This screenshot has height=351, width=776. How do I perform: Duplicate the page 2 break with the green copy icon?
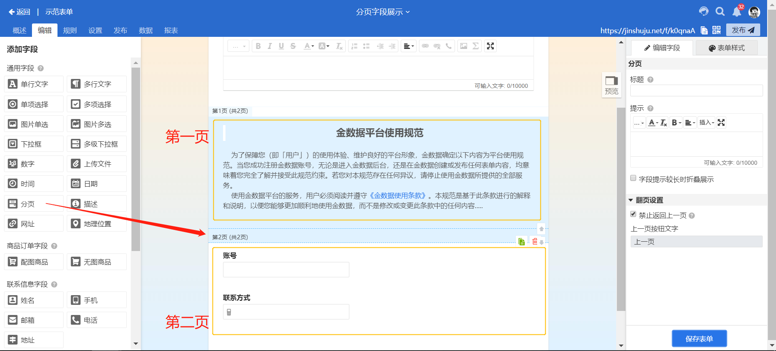click(x=521, y=241)
